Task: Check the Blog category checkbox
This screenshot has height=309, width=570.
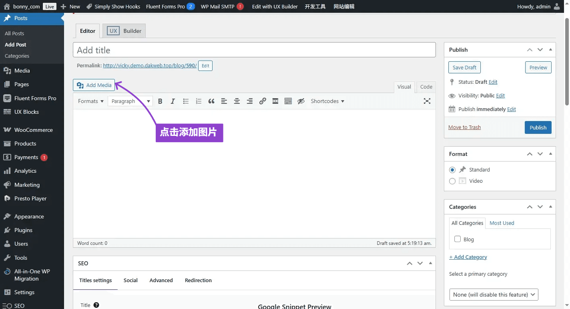Action: coord(458,239)
